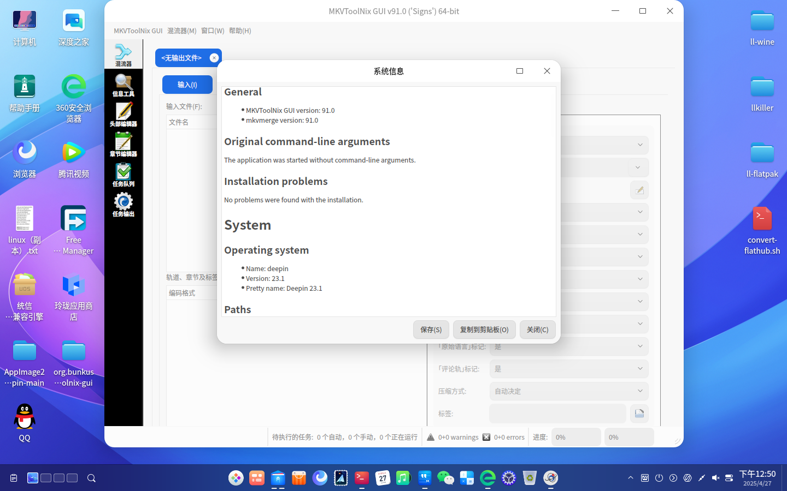Open the llkiller folder on desktop

pos(762,93)
